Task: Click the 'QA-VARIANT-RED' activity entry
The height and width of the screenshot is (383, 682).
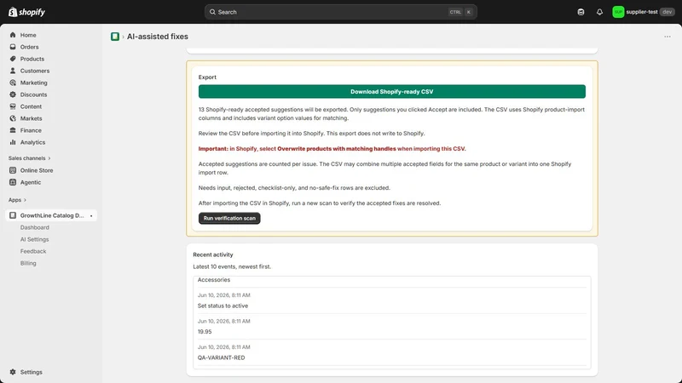Action: [221, 357]
